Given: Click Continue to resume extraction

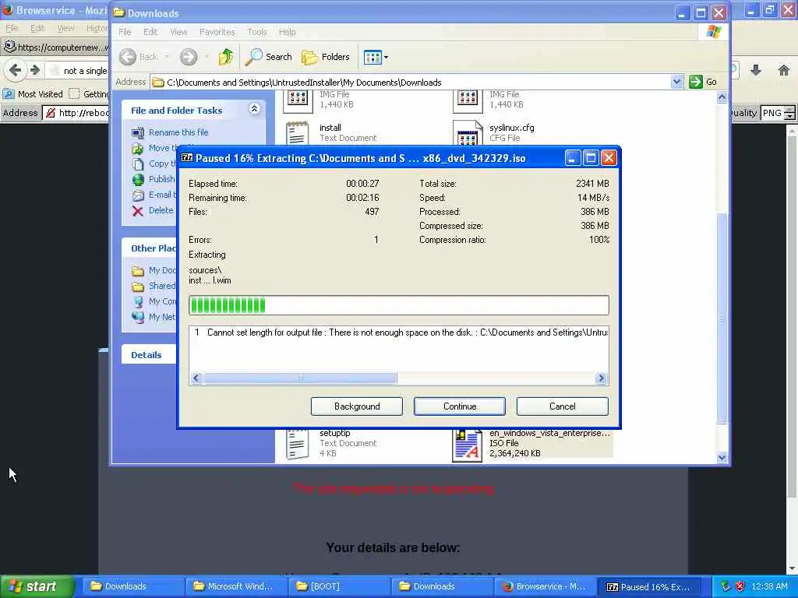Looking at the screenshot, I should (459, 406).
